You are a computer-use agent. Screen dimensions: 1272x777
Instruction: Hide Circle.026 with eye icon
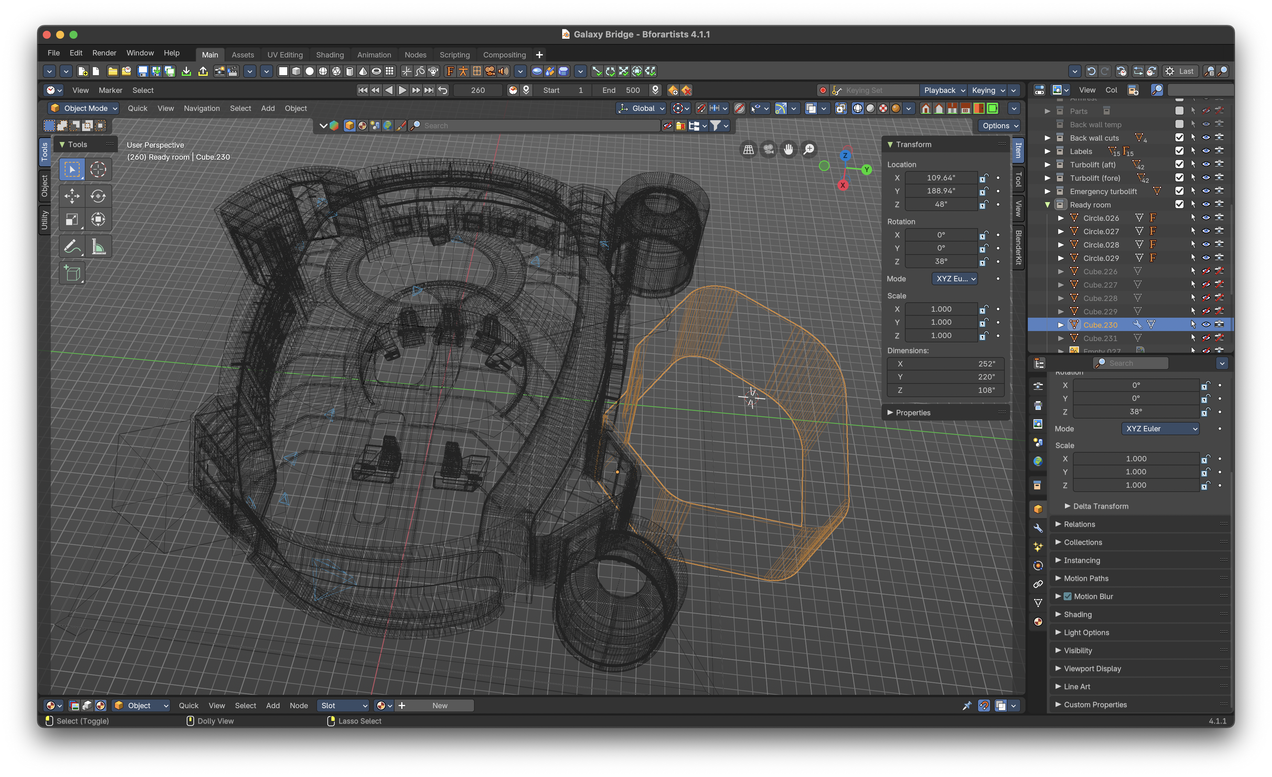[1206, 218]
